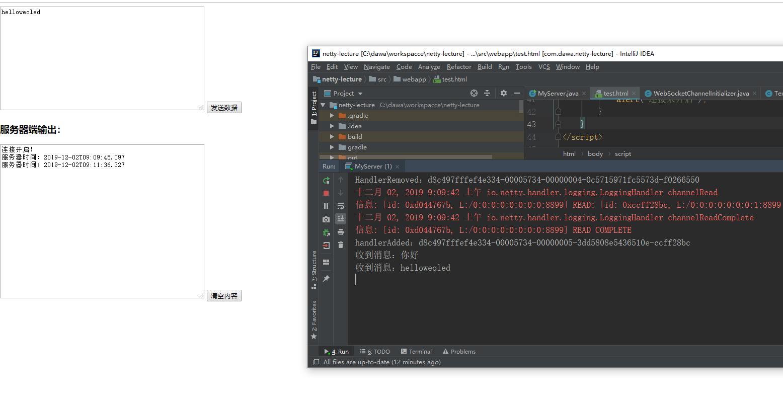Open the Window menu
783x410 pixels.
point(568,67)
